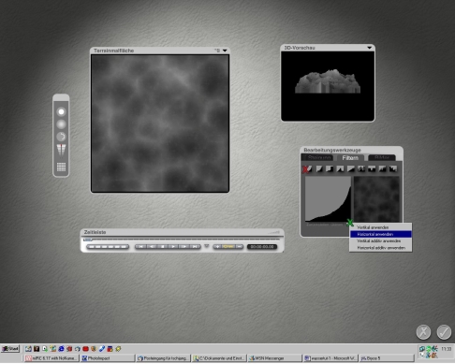Viewport: 455px width, 364px height.
Task: Remove keyframe with the minus button
Action: point(240,246)
